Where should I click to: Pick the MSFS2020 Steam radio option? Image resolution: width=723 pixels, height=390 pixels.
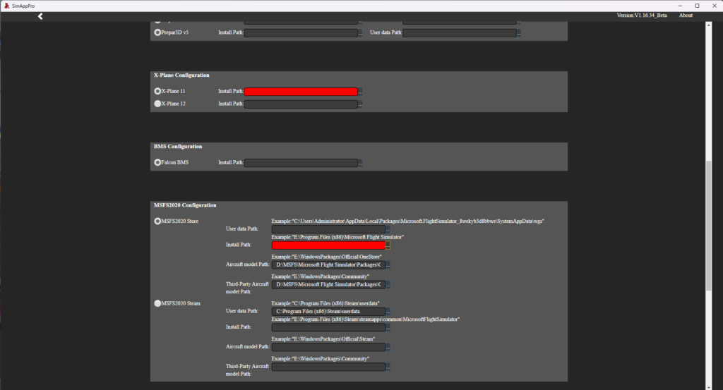[157, 303]
